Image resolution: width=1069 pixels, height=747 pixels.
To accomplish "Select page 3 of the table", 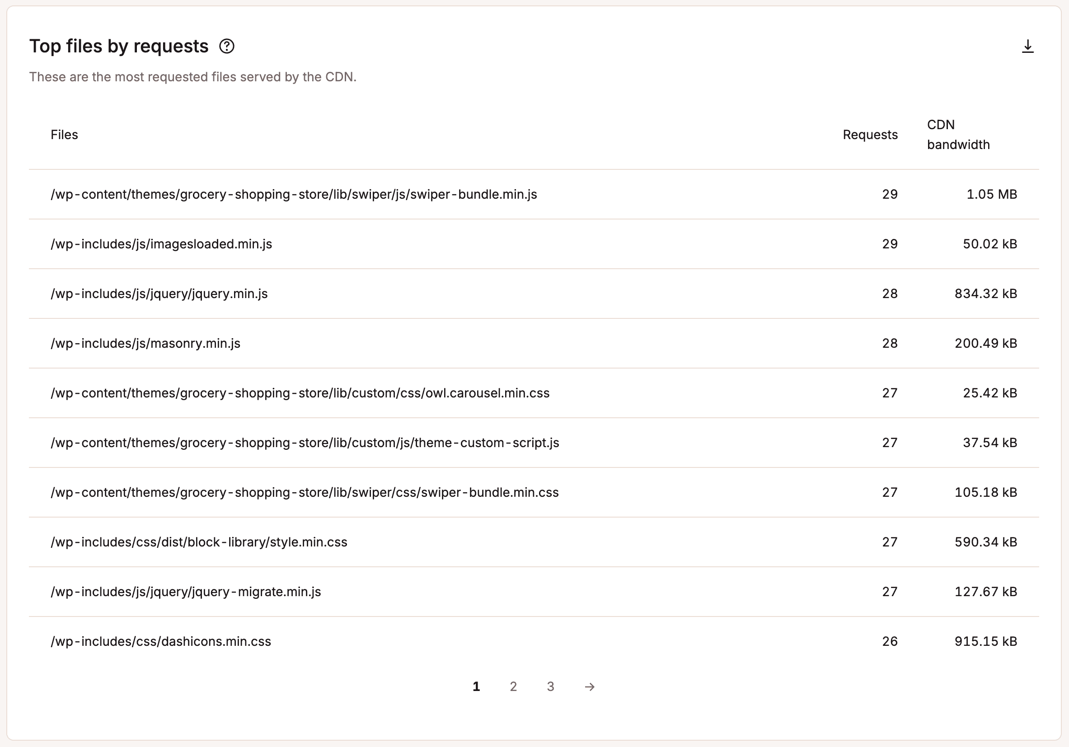I will 550,686.
